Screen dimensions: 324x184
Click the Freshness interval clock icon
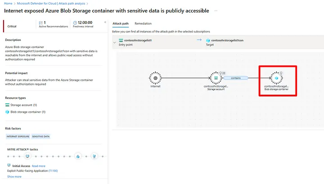75,23
